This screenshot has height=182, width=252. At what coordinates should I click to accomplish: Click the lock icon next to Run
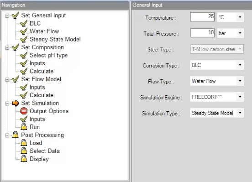(24, 127)
